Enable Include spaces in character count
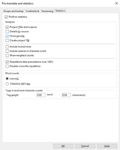 tap(7, 51)
